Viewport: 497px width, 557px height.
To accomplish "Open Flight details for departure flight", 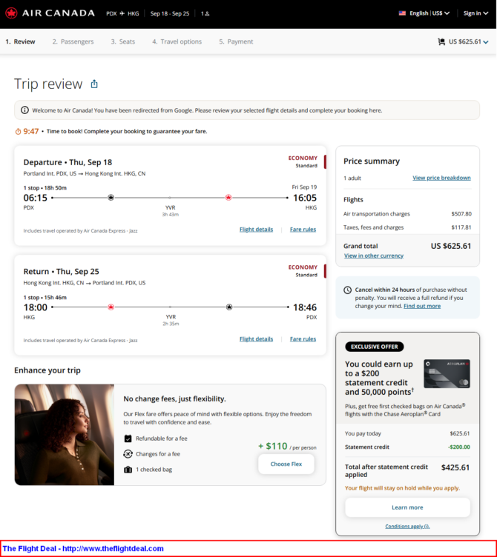I will [256, 230].
